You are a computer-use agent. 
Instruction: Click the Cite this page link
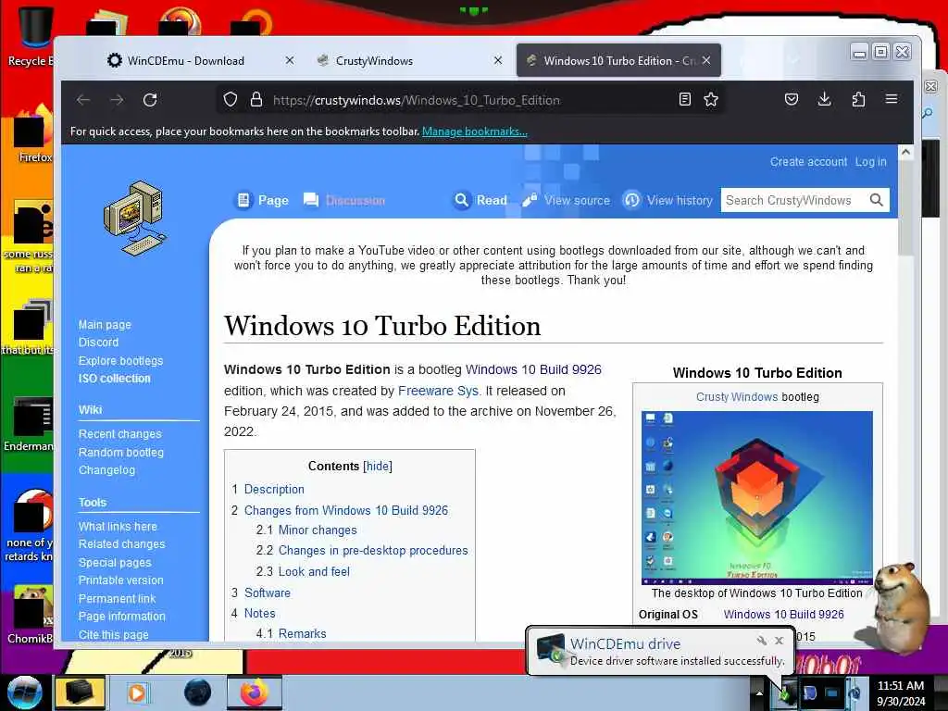pyautogui.click(x=113, y=634)
